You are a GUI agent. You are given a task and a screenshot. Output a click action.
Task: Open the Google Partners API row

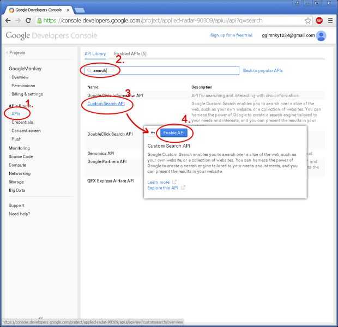[107, 161]
